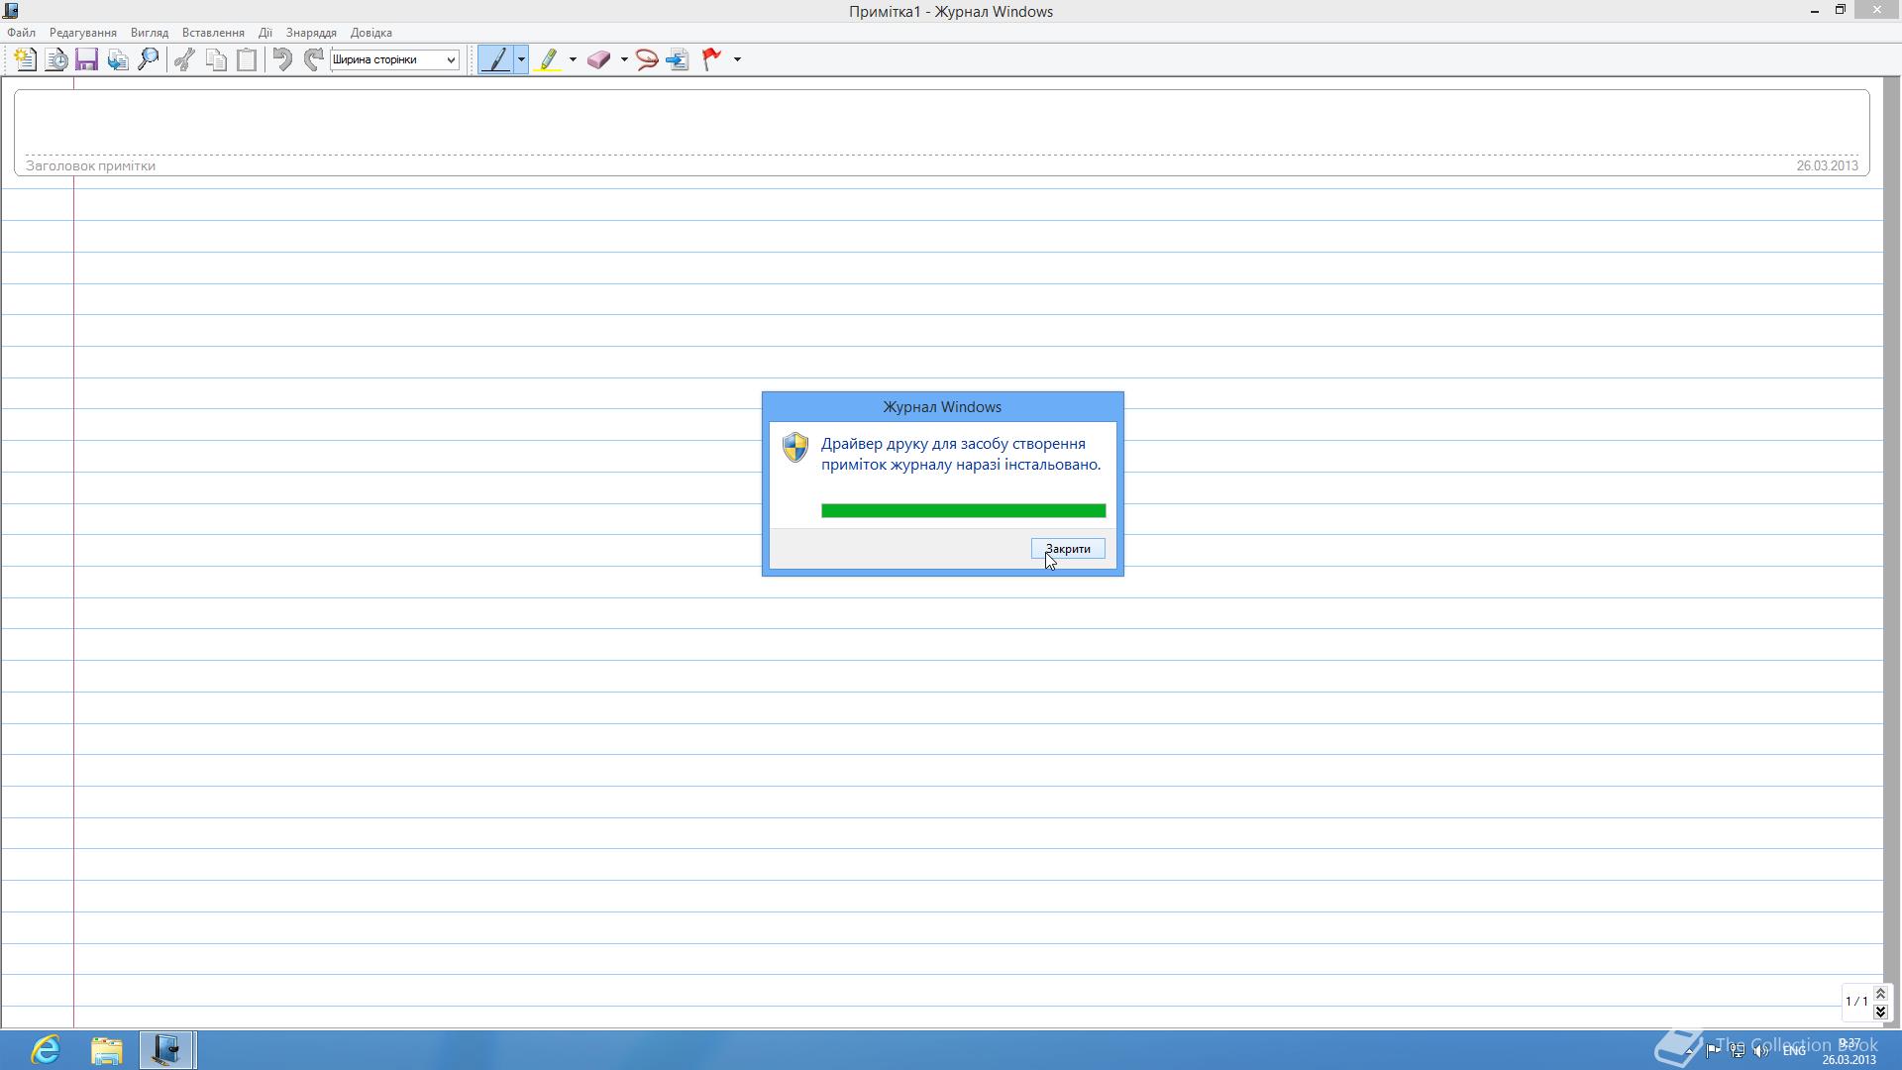The width and height of the screenshot is (1902, 1070).
Task: Choose the Lasso selection tool
Action: click(x=647, y=59)
